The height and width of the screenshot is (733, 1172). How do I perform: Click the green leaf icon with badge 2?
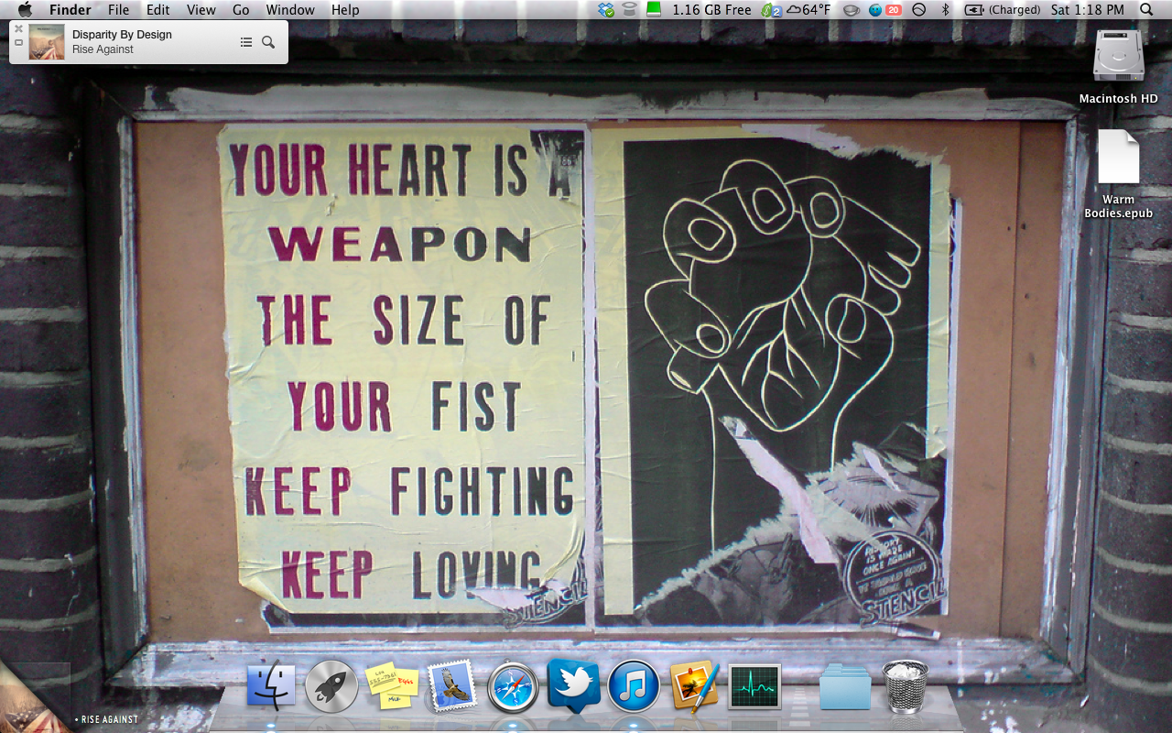pos(771,10)
